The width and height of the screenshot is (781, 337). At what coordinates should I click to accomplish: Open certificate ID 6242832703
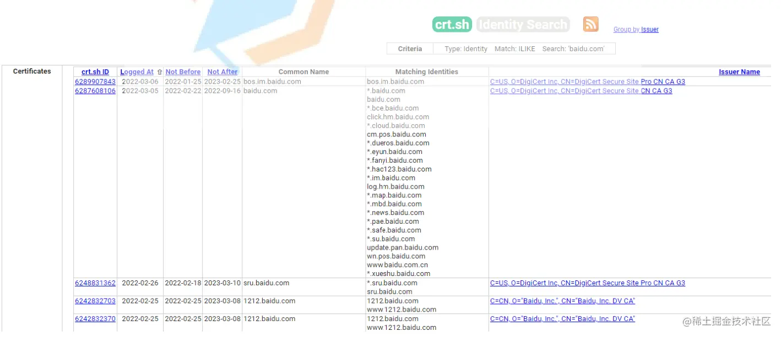[x=95, y=301]
